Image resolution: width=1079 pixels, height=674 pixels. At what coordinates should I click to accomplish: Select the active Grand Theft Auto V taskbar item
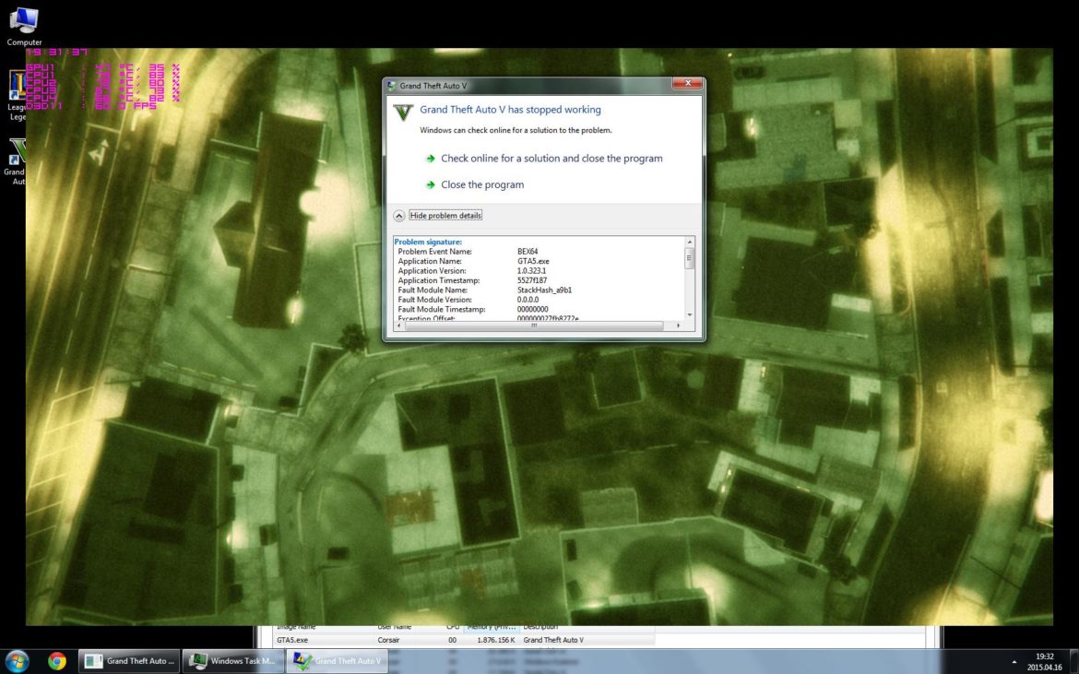[x=338, y=660]
